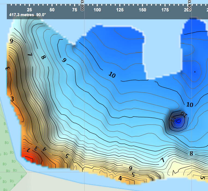The width and height of the screenshot is (208, 191).
Task: Click the 100 mark on the ruler
Action: point(97,10)
